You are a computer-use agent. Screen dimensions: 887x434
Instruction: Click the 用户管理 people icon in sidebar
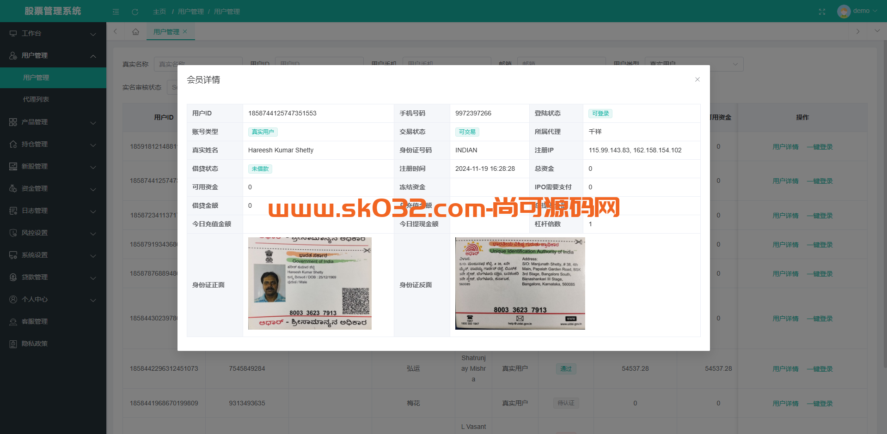pos(13,55)
